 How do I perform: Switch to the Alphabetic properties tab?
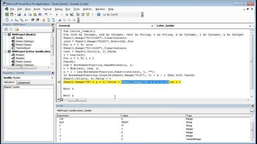click(x=9, y=82)
